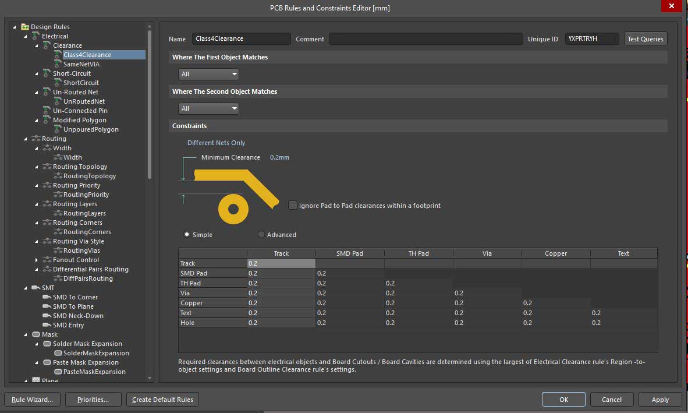Open the first object matches dropdown

point(208,74)
